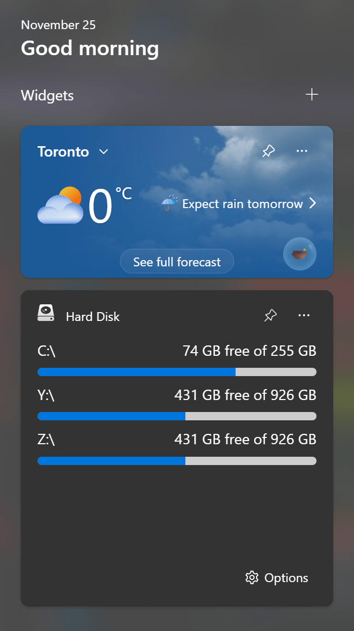Click the weather condition icon showing clouds and sun
This screenshot has height=631, width=354.
pyautogui.click(x=60, y=204)
